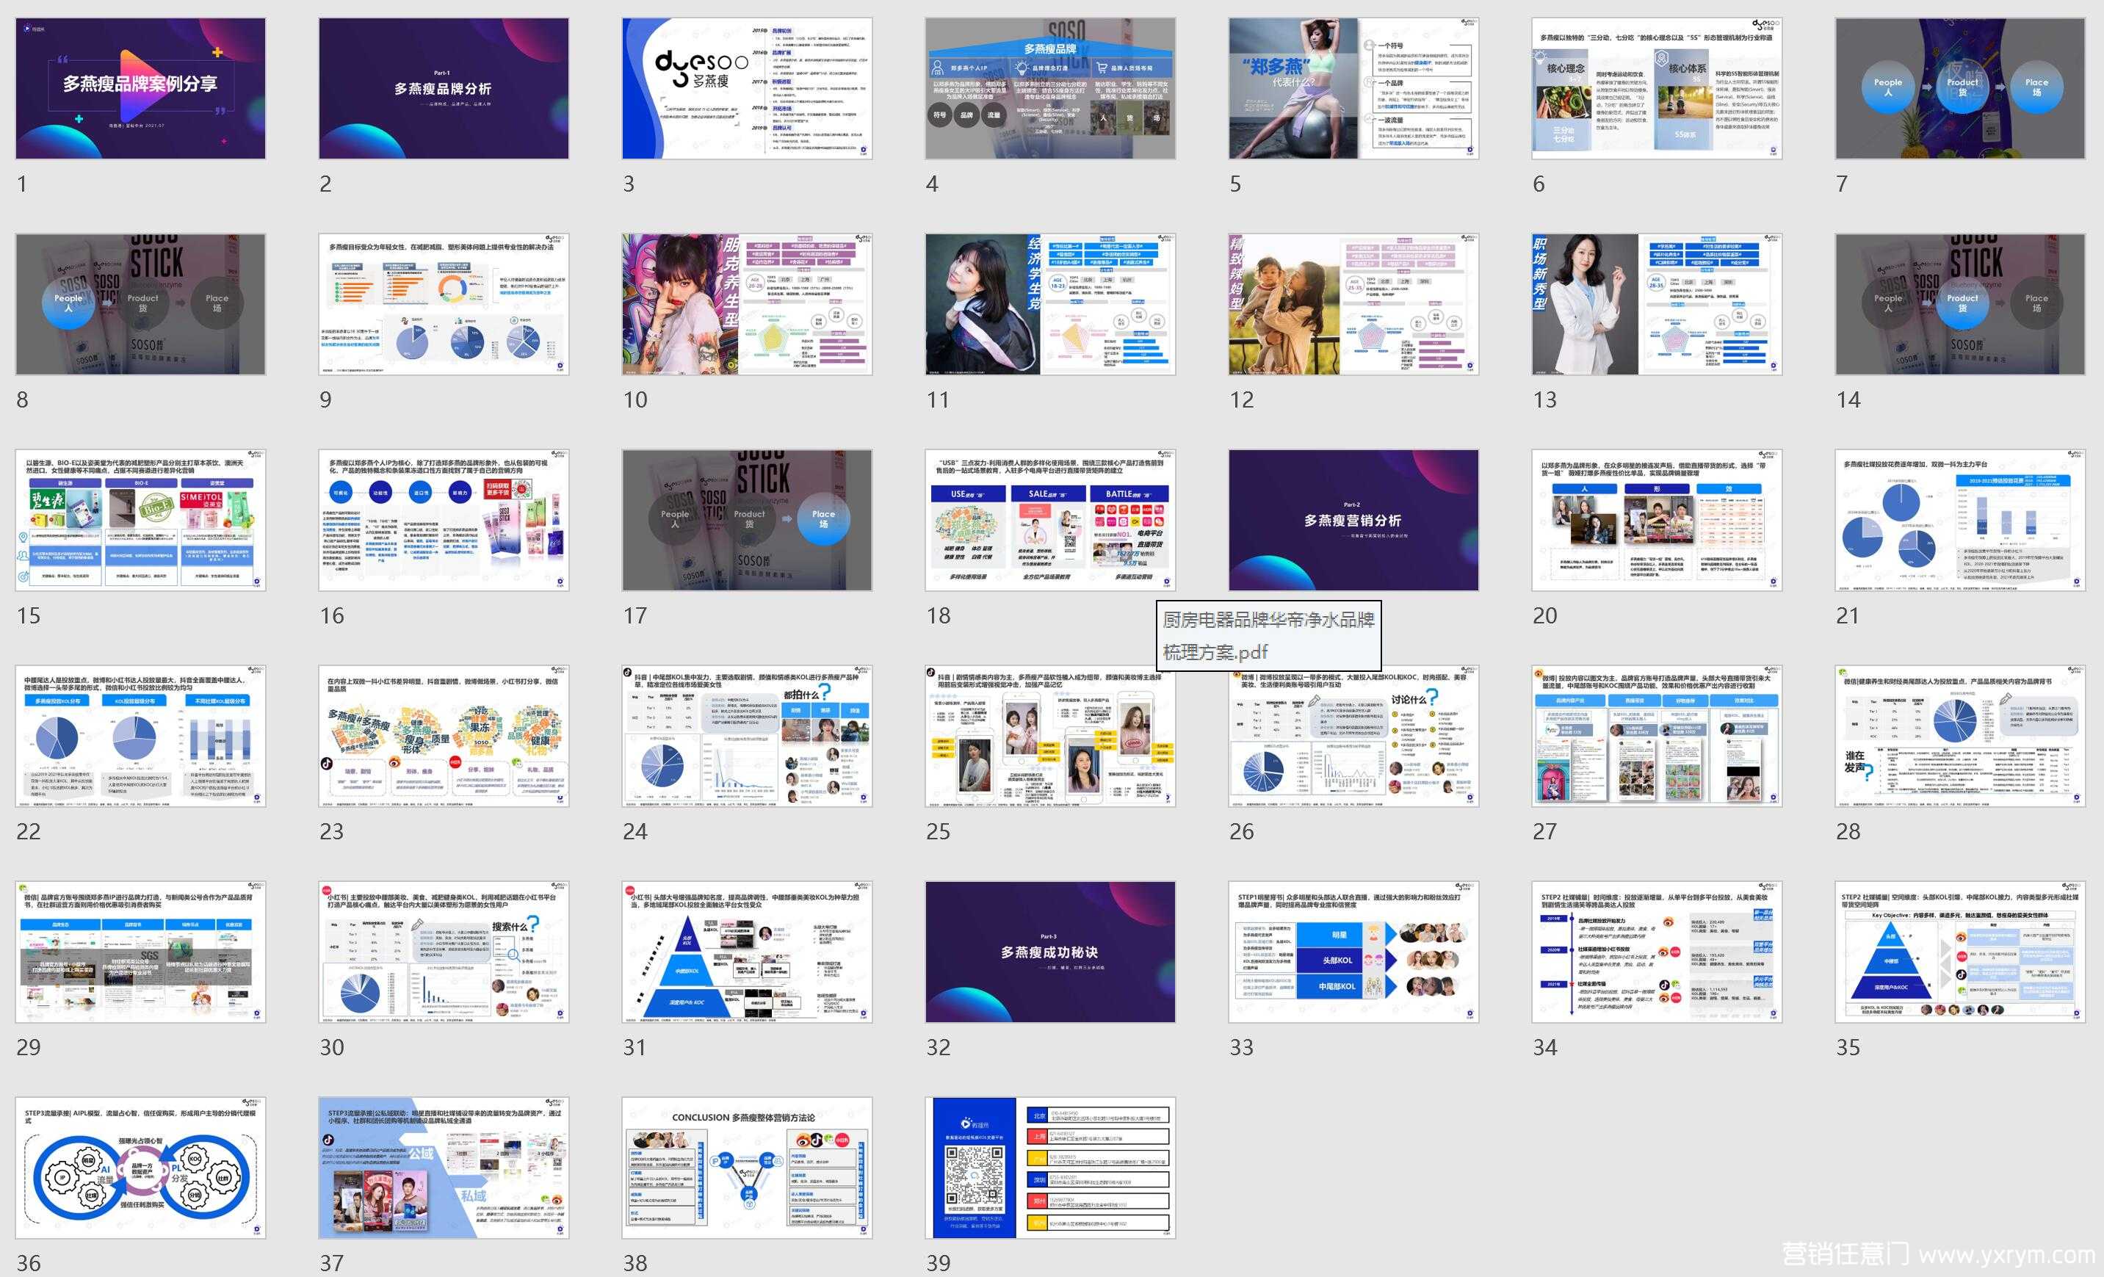Screen dimensions: 2104x1277
Task: Open slide 36 STEP3 AIPL gears diagram
Action: point(140,1168)
